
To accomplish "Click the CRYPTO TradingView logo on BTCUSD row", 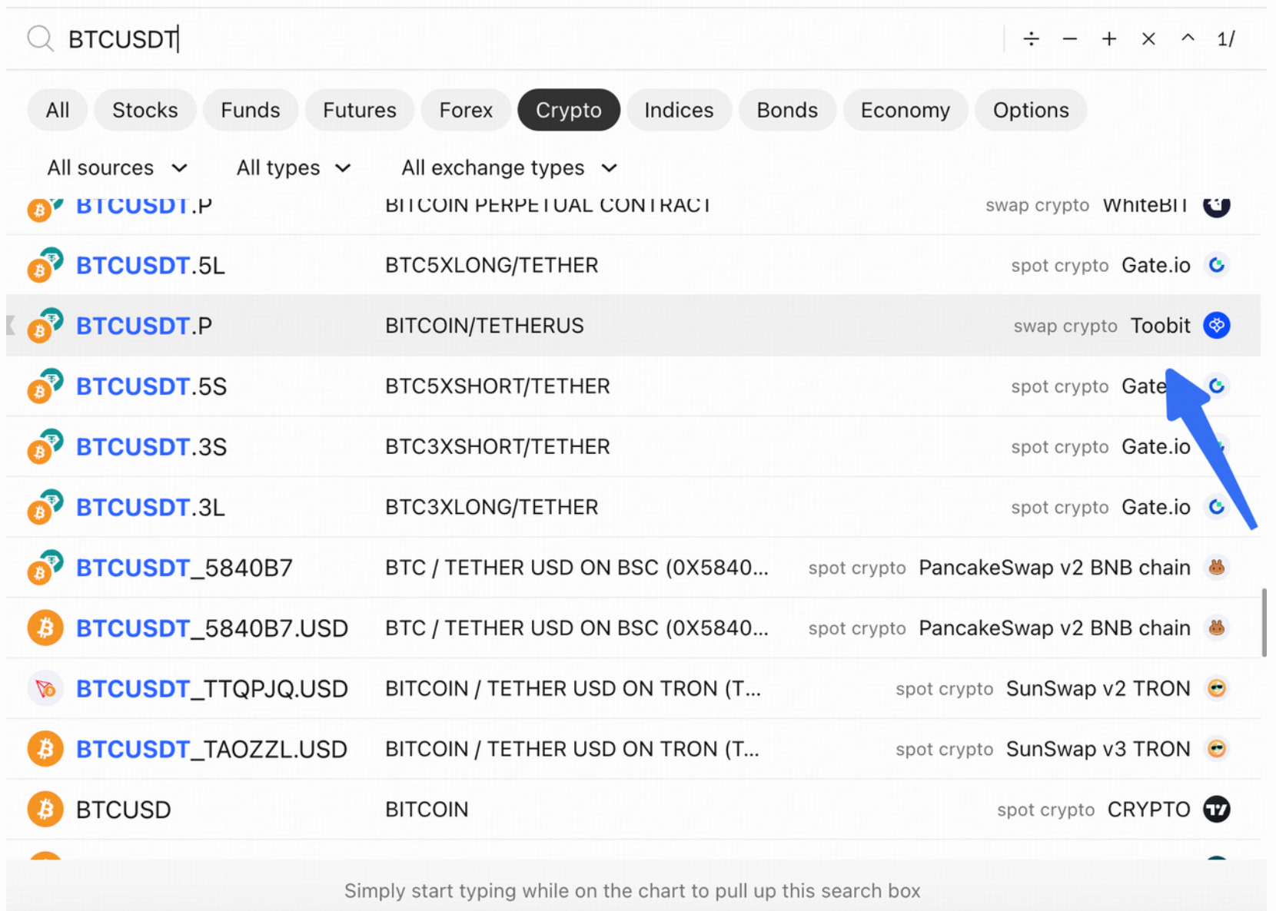I will tap(1216, 810).
